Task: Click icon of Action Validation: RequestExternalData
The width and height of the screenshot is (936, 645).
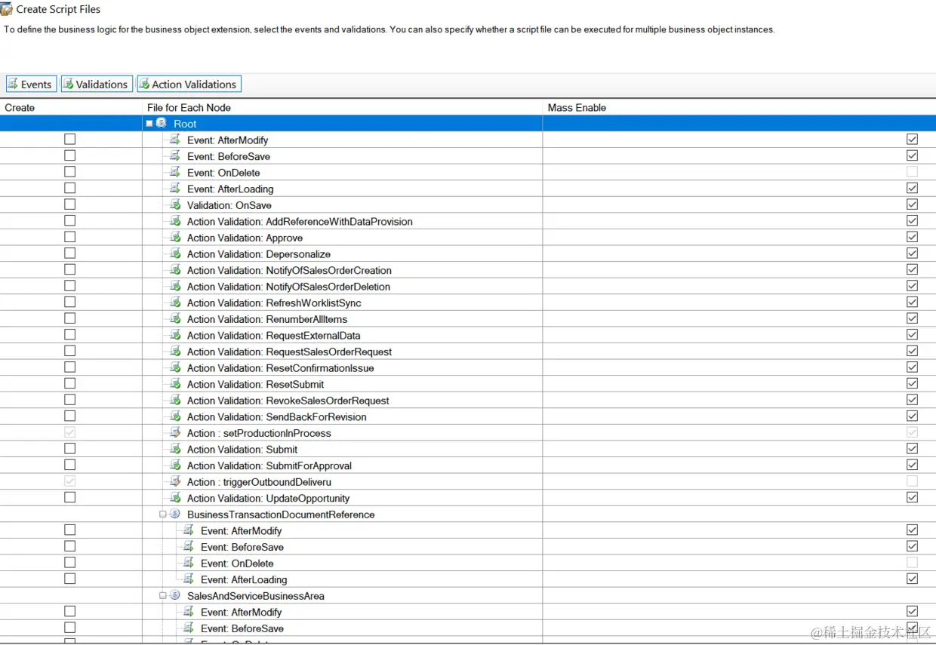Action: pos(175,335)
